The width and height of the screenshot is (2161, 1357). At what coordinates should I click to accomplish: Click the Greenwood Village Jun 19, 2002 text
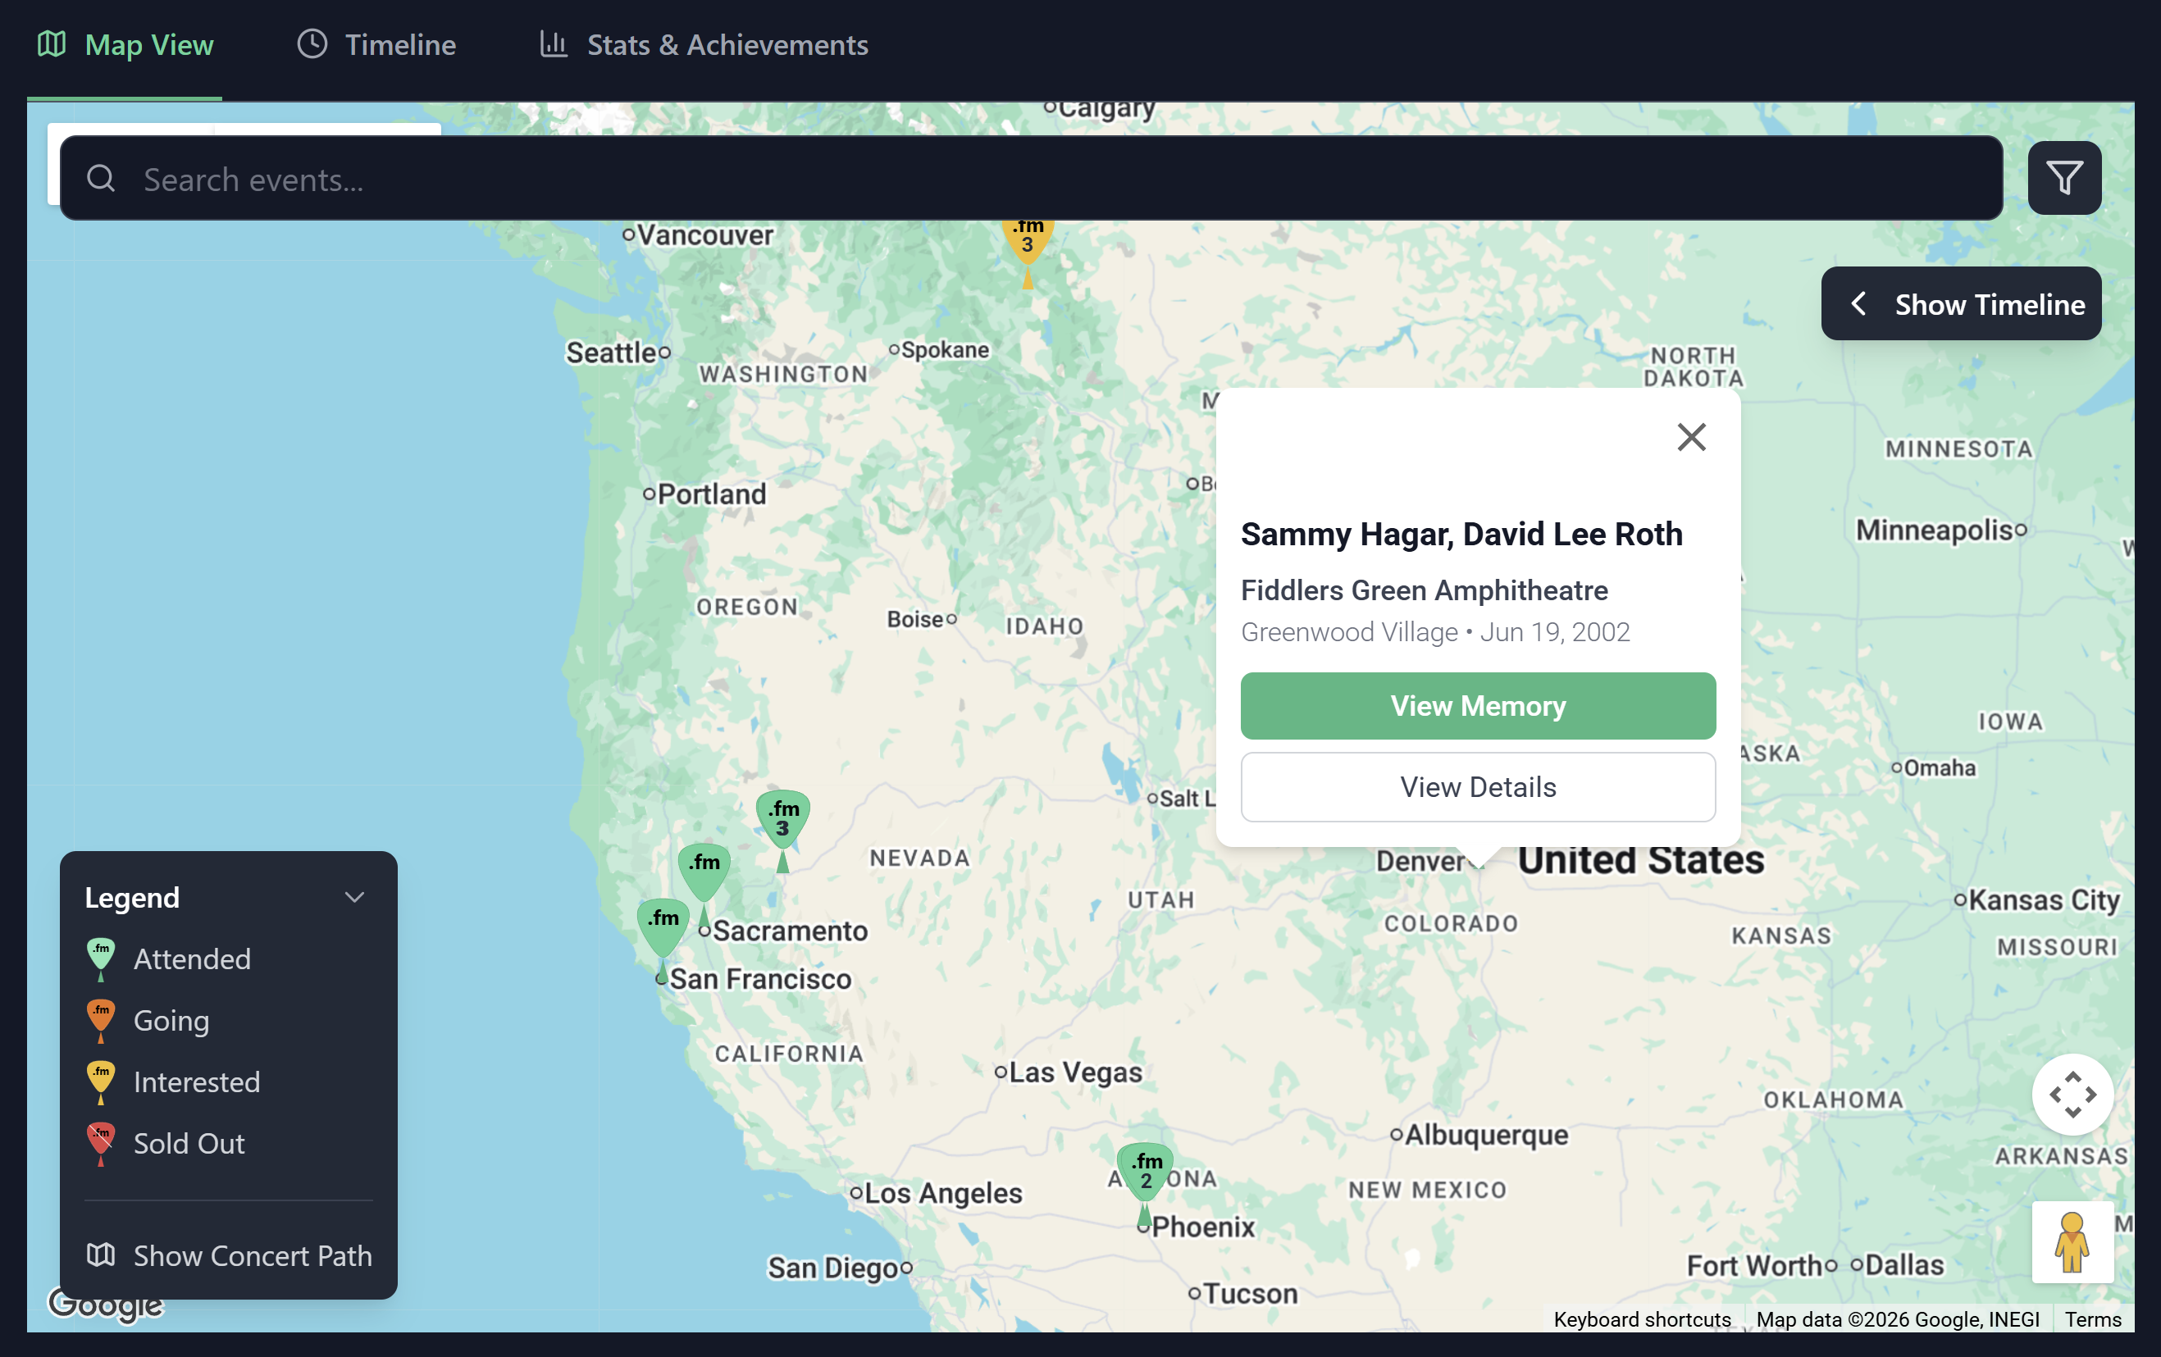1435,632
